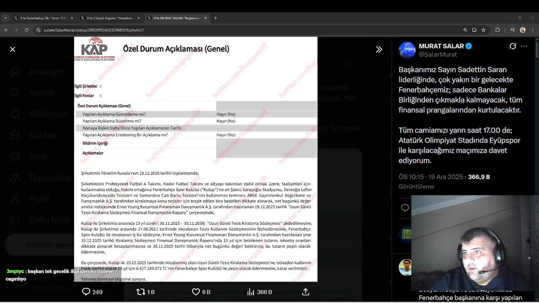Click the Gönderi yayınla button
This screenshot has width=539, height=303.
click(40, 245)
